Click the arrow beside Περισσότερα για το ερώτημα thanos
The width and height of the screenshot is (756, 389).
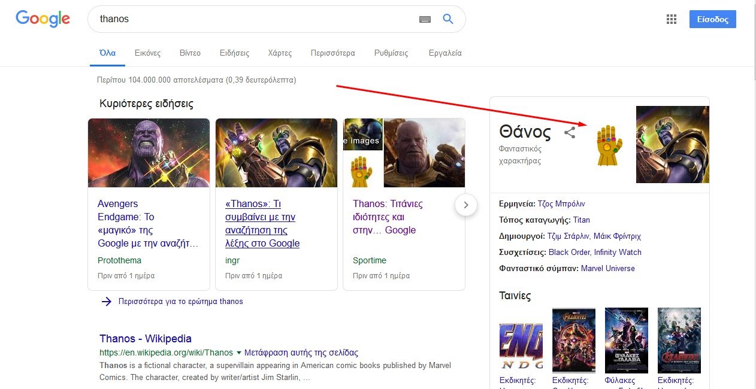[x=107, y=302]
